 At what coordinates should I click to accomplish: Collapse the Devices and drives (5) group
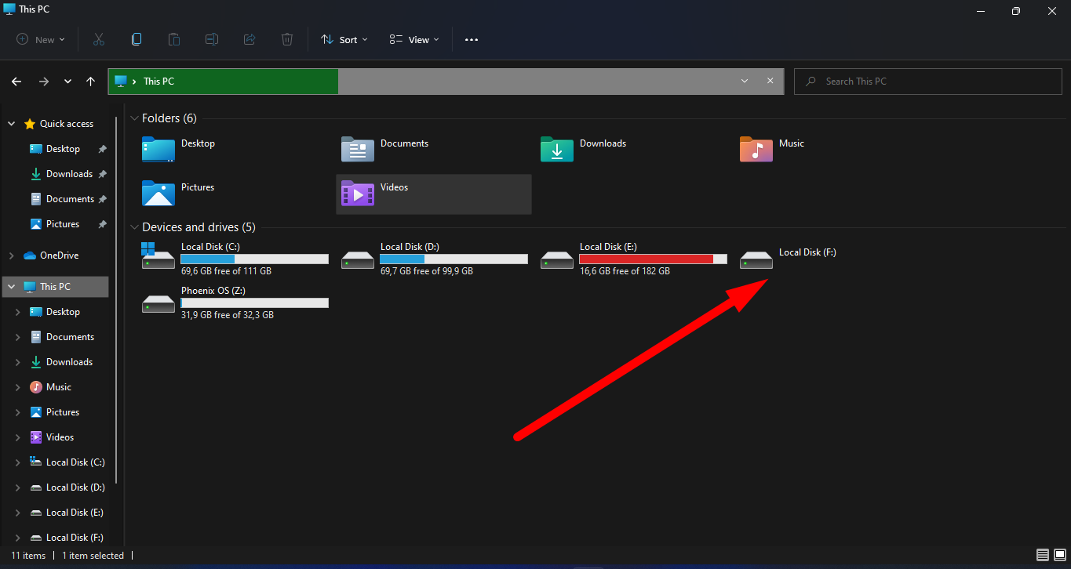pyautogui.click(x=135, y=227)
